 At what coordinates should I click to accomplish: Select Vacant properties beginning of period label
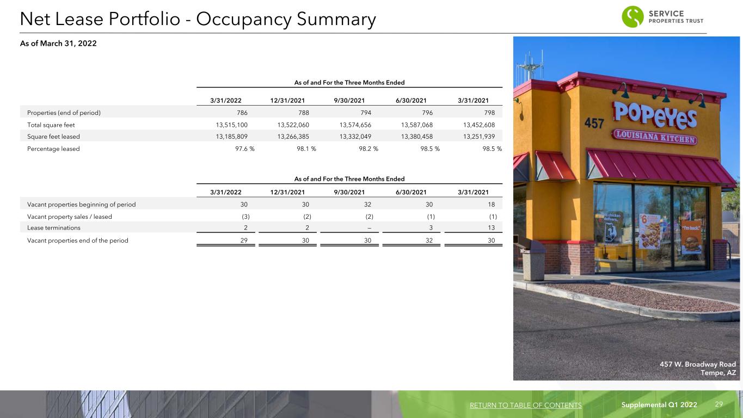[x=81, y=204]
